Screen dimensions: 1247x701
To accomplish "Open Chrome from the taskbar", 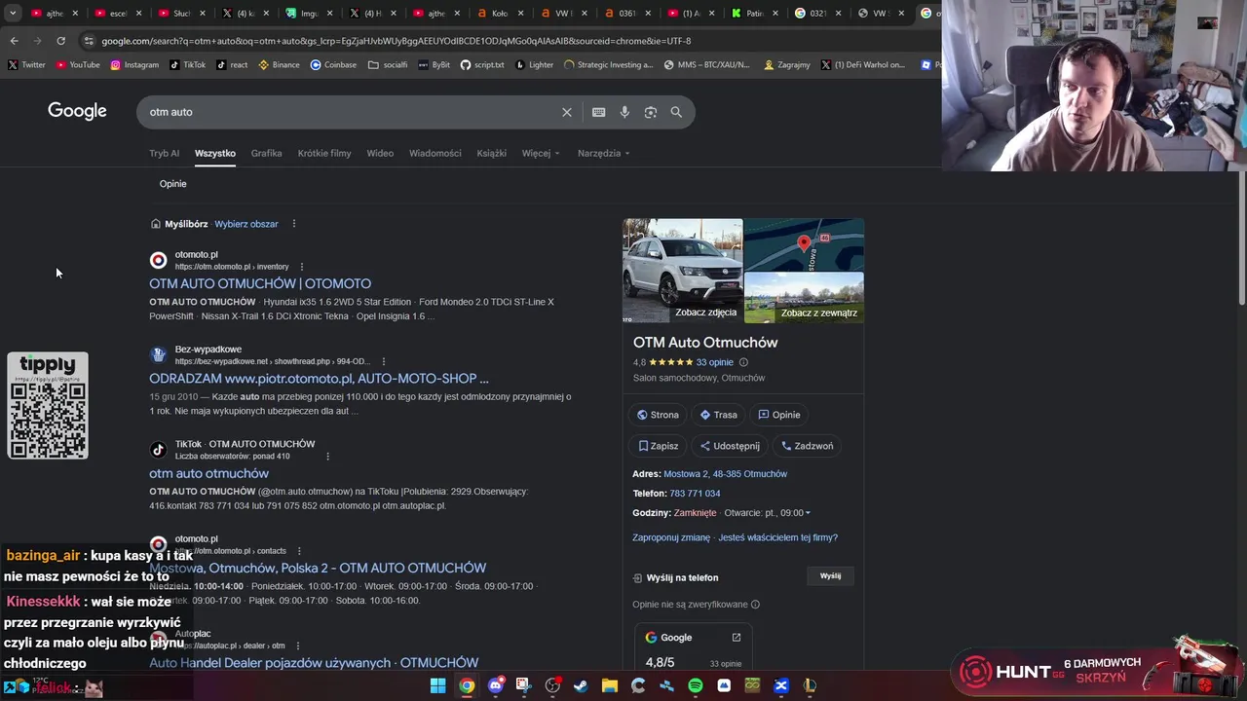I will (x=467, y=686).
